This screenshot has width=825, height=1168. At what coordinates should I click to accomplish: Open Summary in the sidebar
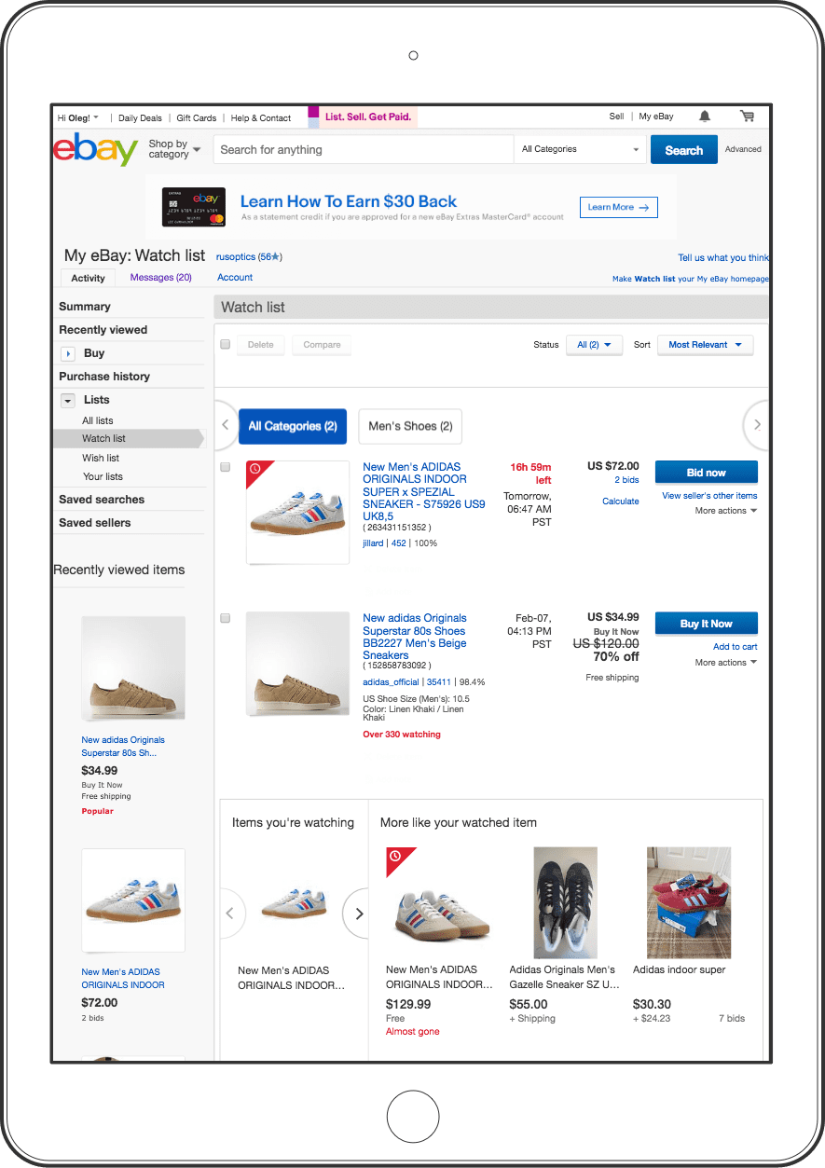(x=85, y=307)
